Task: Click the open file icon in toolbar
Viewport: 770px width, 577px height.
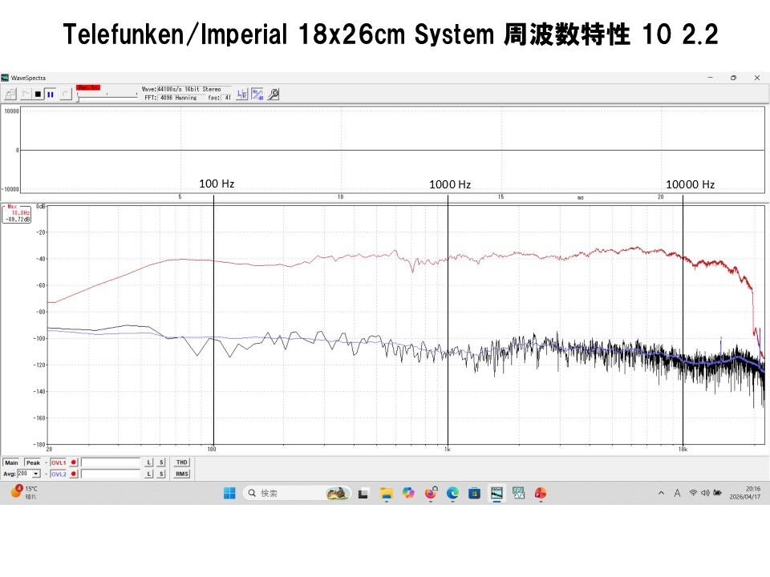Action: click(x=10, y=94)
